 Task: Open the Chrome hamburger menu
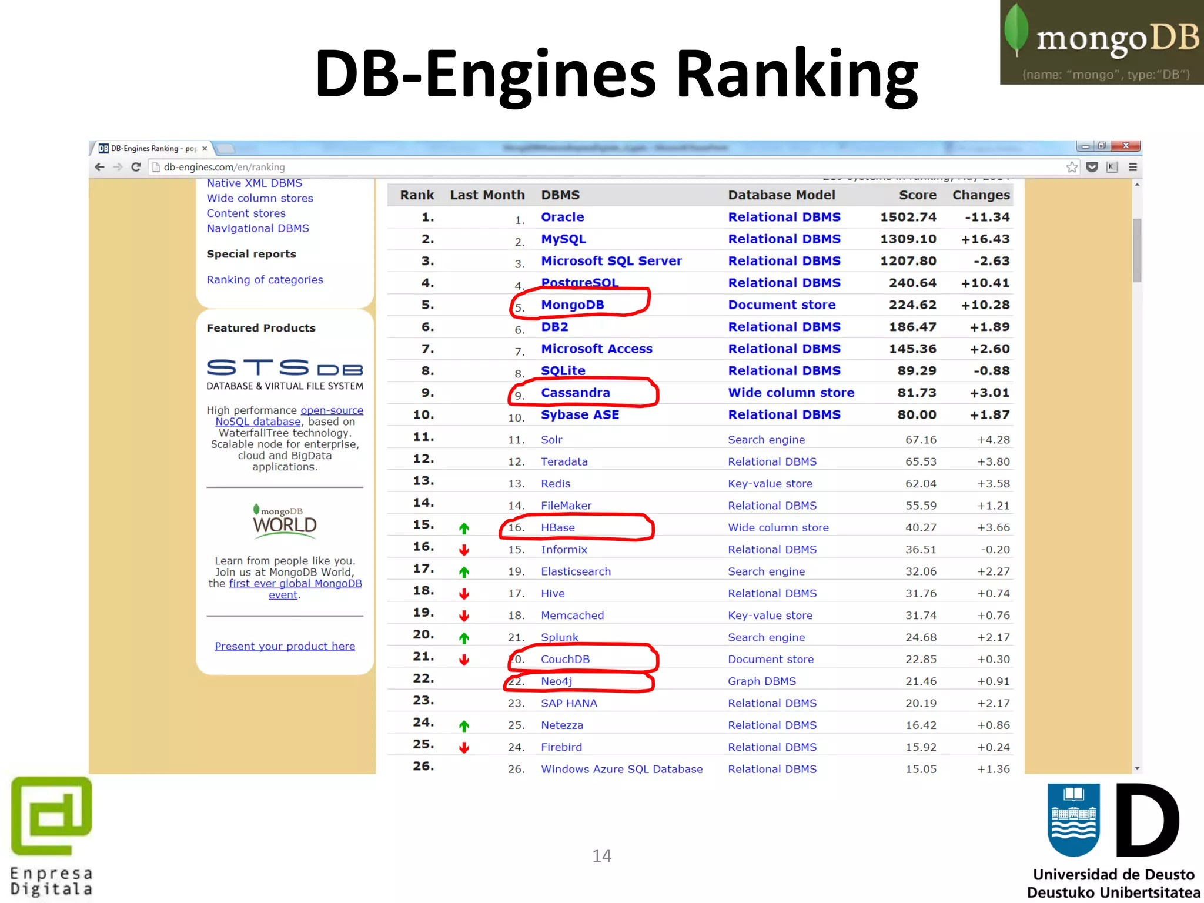[x=1133, y=167]
